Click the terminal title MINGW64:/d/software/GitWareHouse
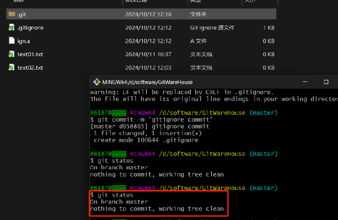Image resolution: width=338 pixels, height=220 pixels. (147, 82)
